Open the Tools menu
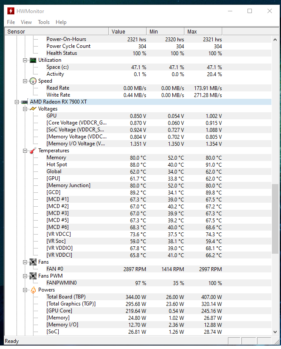This screenshot has width=281, height=349. point(43,22)
